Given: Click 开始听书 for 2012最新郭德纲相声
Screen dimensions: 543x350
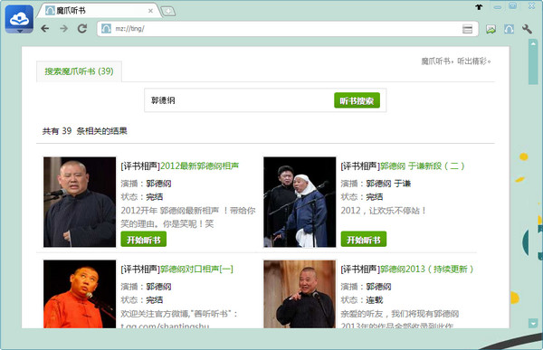Looking at the screenshot, I should [x=143, y=240].
